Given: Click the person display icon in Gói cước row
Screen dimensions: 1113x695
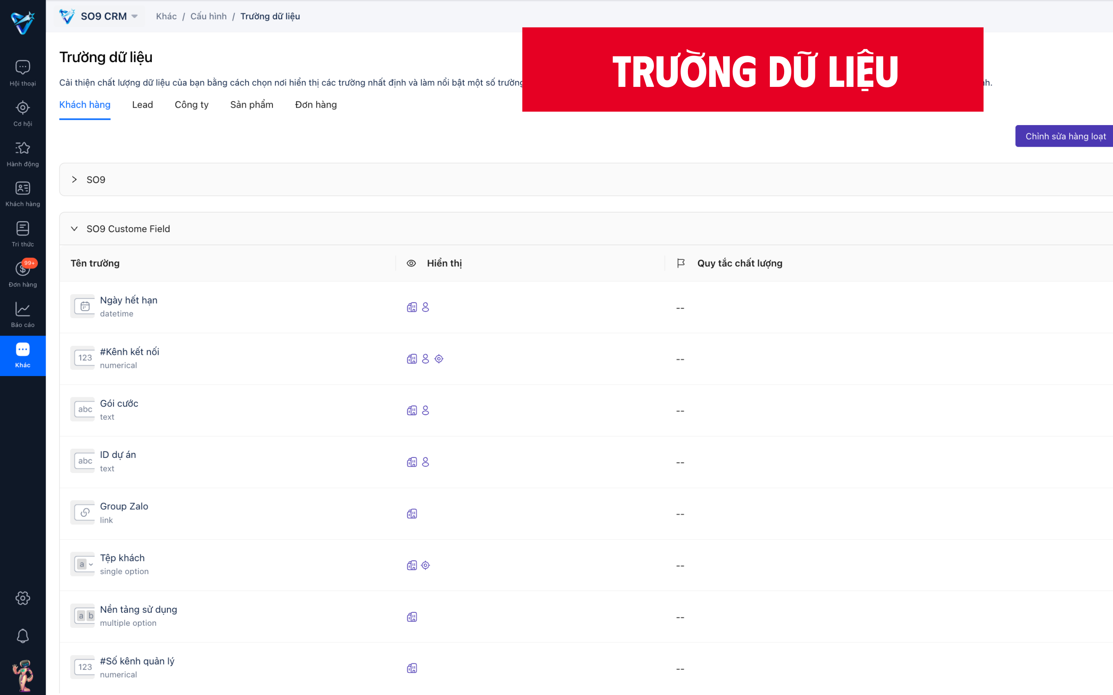Looking at the screenshot, I should [425, 410].
